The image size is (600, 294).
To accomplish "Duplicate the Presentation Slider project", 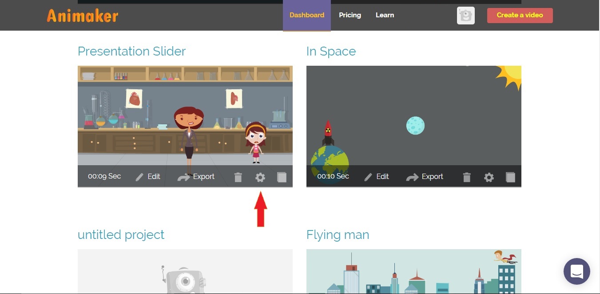I will click(282, 177).
